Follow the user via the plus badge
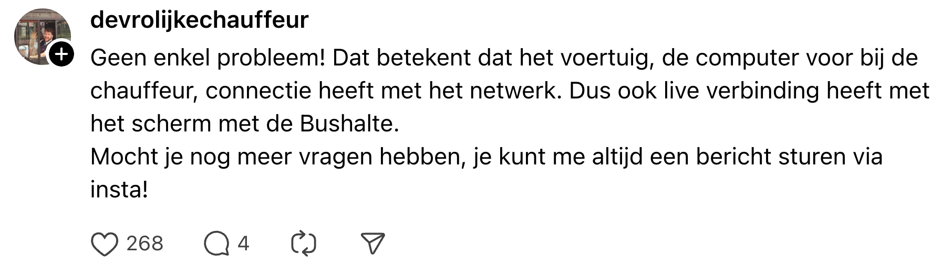 [x=61, y=54]
